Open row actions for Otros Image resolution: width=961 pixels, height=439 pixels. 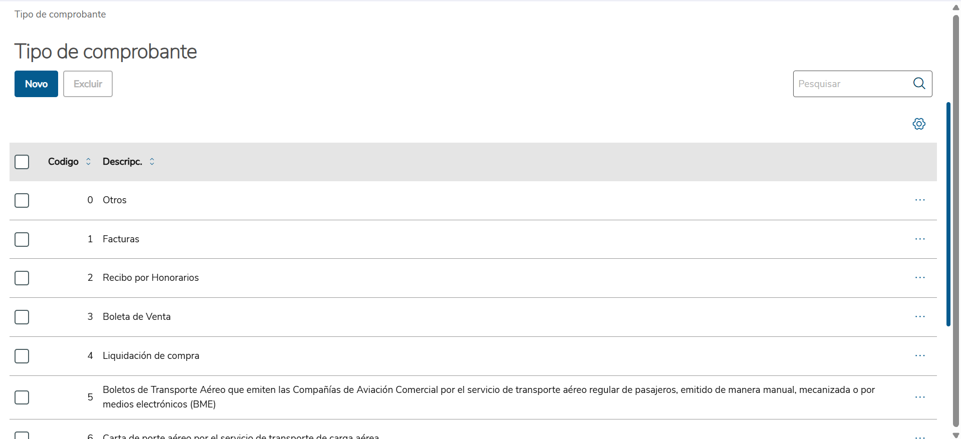point(920,200)
